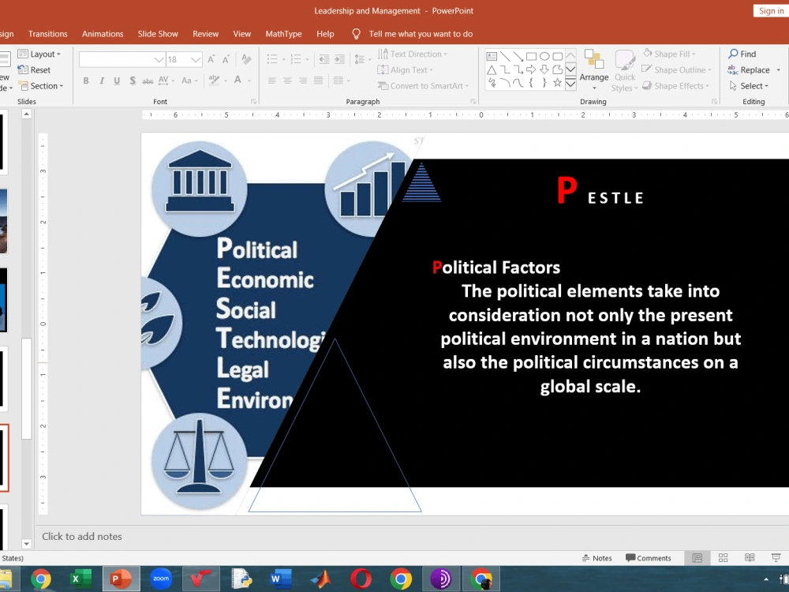Image resolution: width=789 pixels, height=592 pixels.
Task: Toggle the Notes pane button
Action: 596,558
